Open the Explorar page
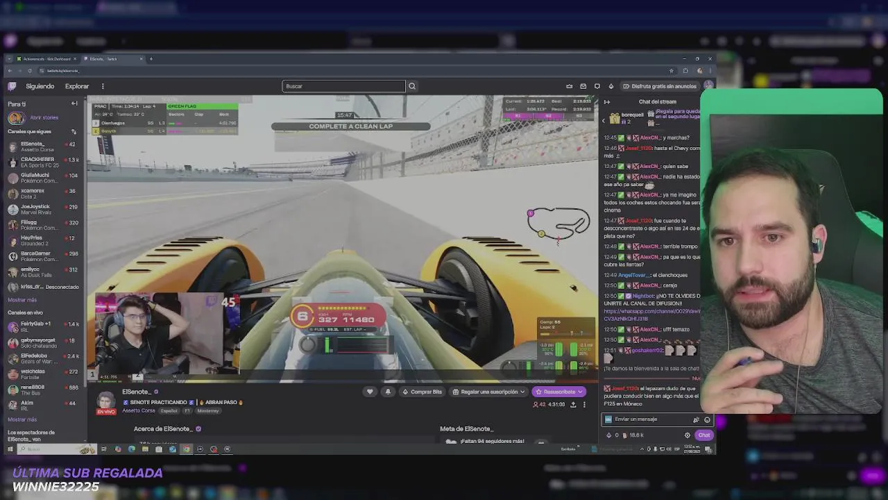This screenshot has height=500, width=888. (77, 86)
